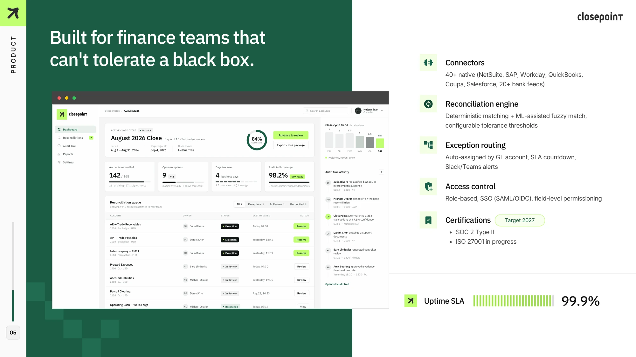636x357 pixels.
Task: Click the closepoint logo in the dashboard sidebar
Action: click(72, 114)
